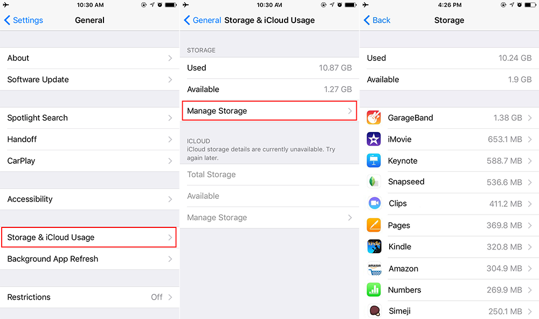Expand the Software Update chevron
The image size is (539, 319).
[x=170, y=80]
